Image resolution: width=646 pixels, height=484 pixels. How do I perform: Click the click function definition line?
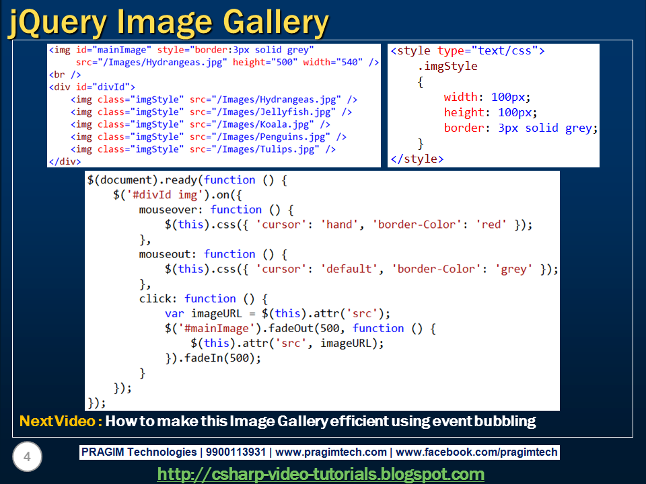(192, 298)
